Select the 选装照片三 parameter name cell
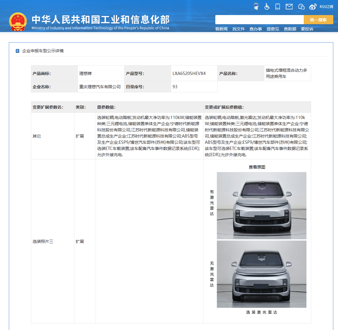 coord(52,241)
